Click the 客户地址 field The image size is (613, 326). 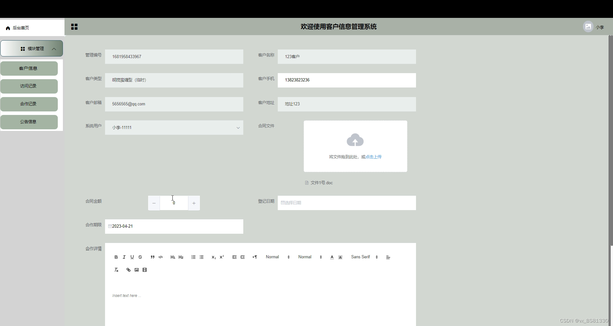coord(347,104)
